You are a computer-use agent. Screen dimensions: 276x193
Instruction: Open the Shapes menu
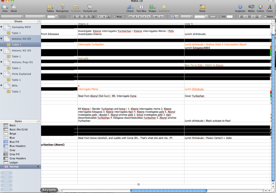coord(152,7)
